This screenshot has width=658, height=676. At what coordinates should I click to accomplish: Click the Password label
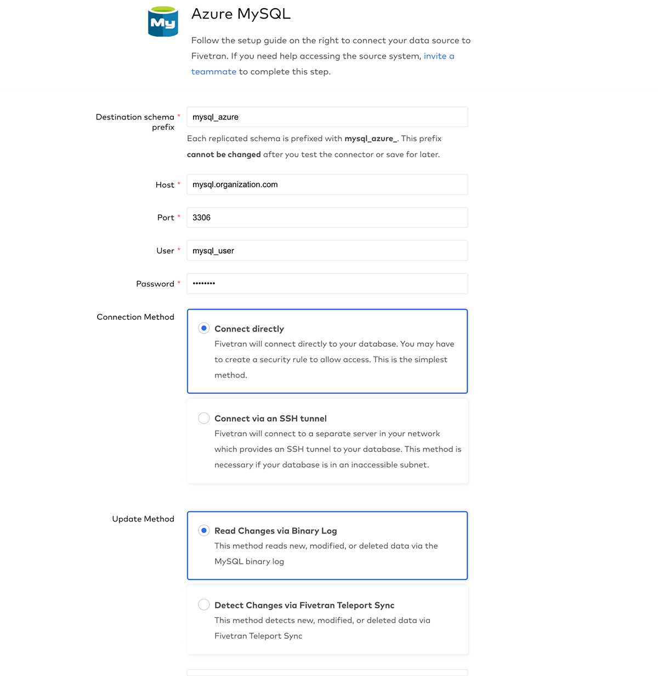pos(155,284)
